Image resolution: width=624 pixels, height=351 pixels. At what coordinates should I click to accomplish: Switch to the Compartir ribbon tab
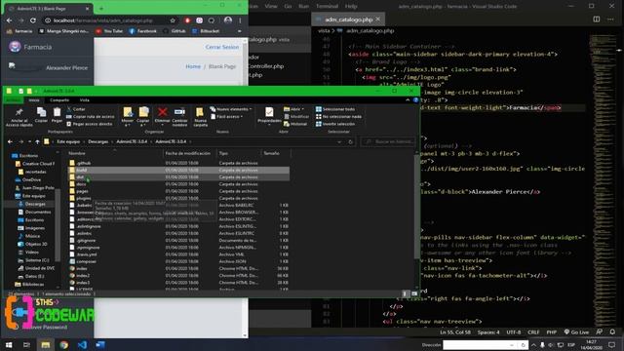(x=59, y=100)
